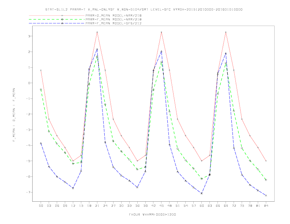Click x-axis tick label 69
The height and width of the screenshot is (224, 290).
coord(226,206)
